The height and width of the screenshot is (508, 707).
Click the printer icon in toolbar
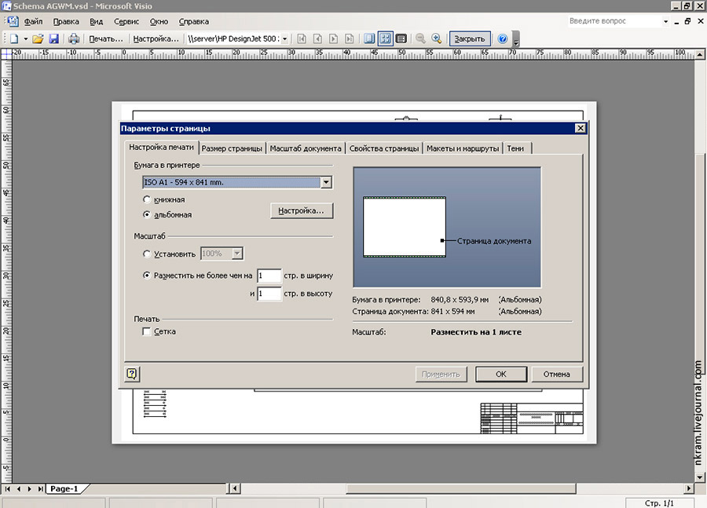pos(74,38)
